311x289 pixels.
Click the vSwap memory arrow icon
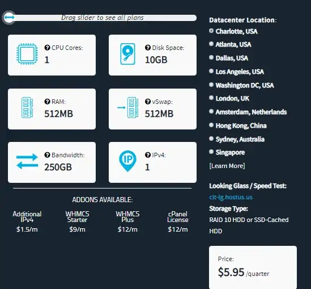[x=127, y=107]
